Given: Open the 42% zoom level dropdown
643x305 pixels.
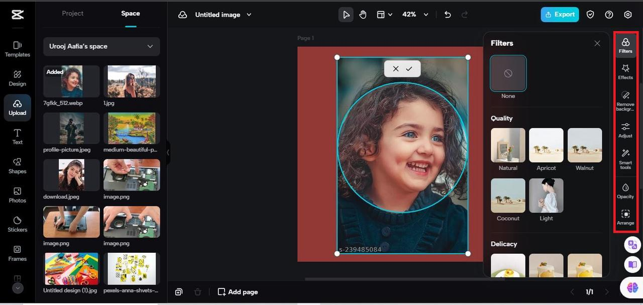Looking at the screenshot, I should (x=415, y=15).
